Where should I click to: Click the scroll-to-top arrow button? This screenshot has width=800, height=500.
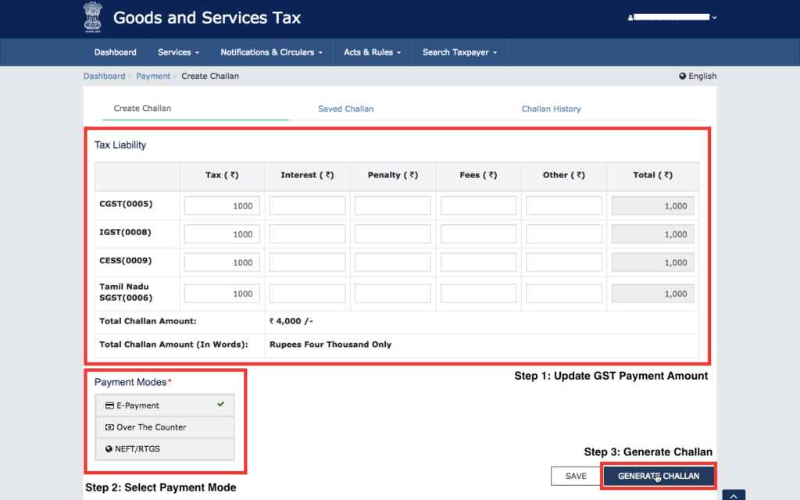pyautogui.click(x=734, y=495)
